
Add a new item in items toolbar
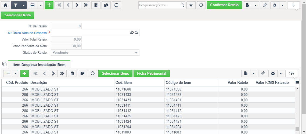click(24, 73)
